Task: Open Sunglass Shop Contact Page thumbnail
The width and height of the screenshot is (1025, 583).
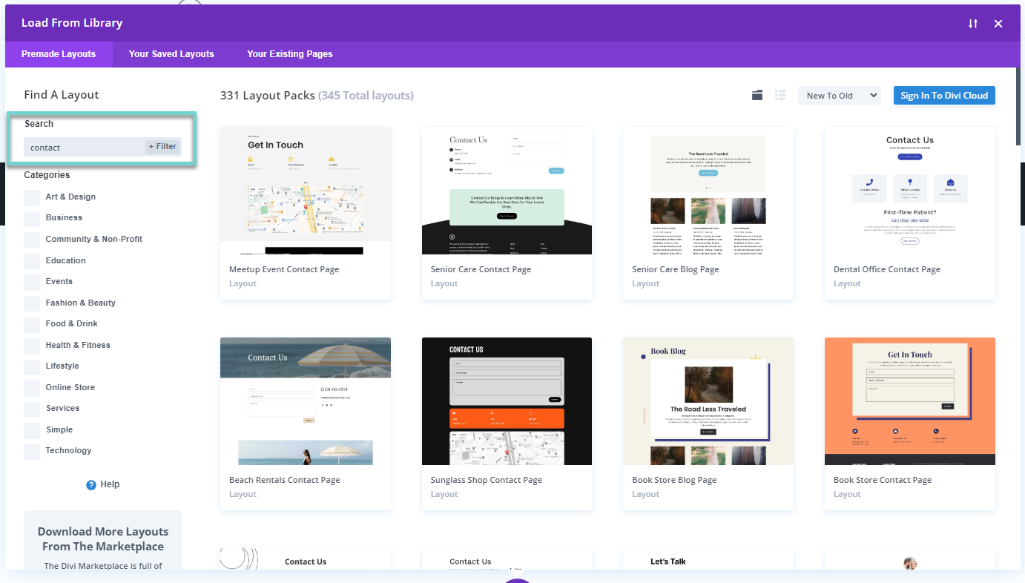Action: pyautogui.click(x=507, y=401)
